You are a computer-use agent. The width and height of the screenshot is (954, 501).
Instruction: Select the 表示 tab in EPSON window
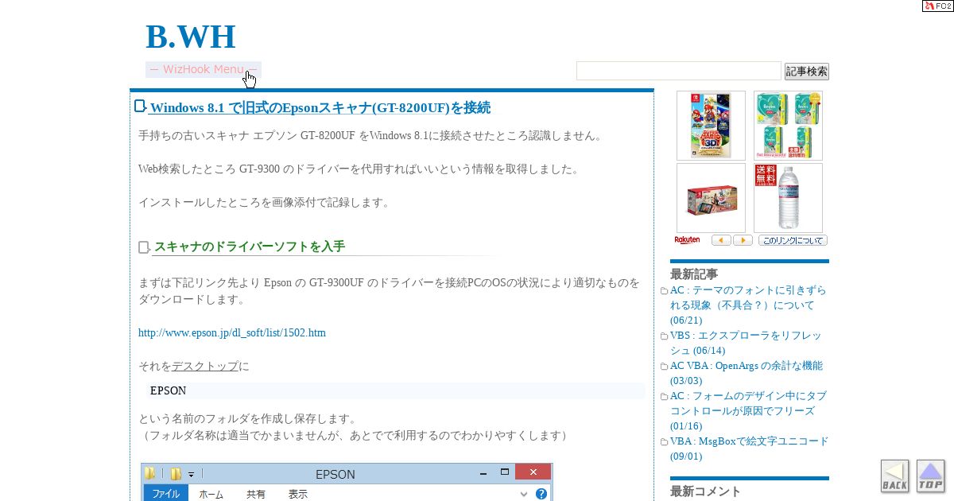tap(298, 494)
